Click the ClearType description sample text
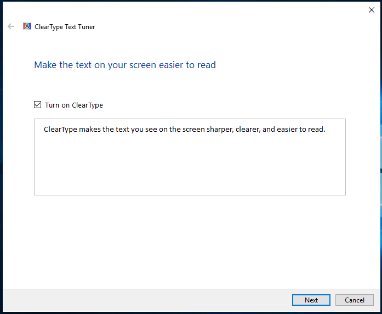Screen dimensions: 382x314 184,130
